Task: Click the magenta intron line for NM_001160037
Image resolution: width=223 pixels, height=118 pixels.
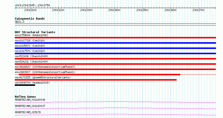Action: [115, 108]
